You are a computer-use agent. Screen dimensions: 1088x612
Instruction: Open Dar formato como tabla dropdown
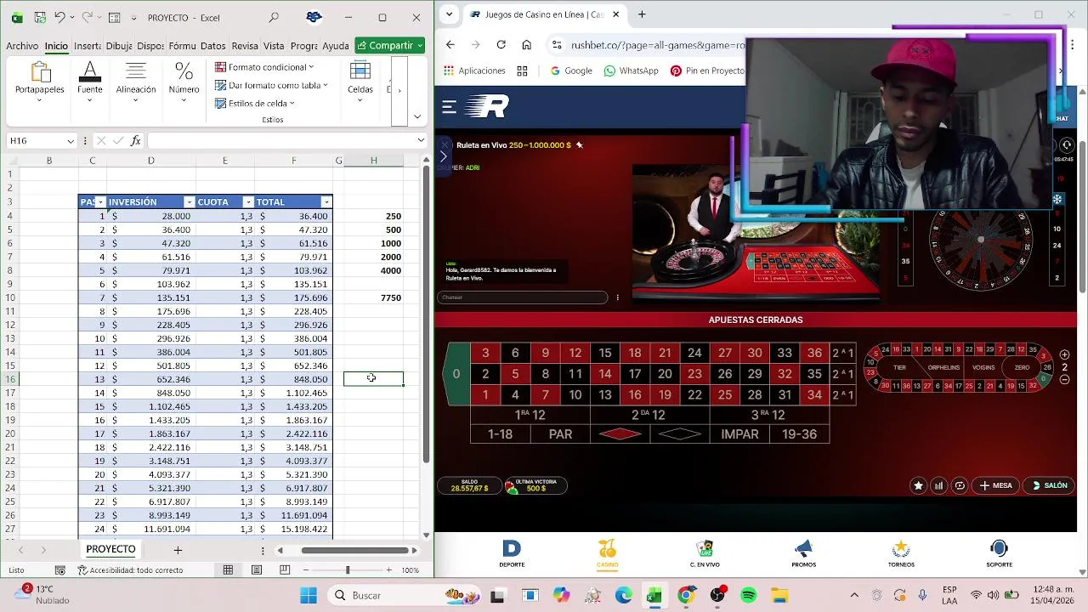(x=271, y=85)
